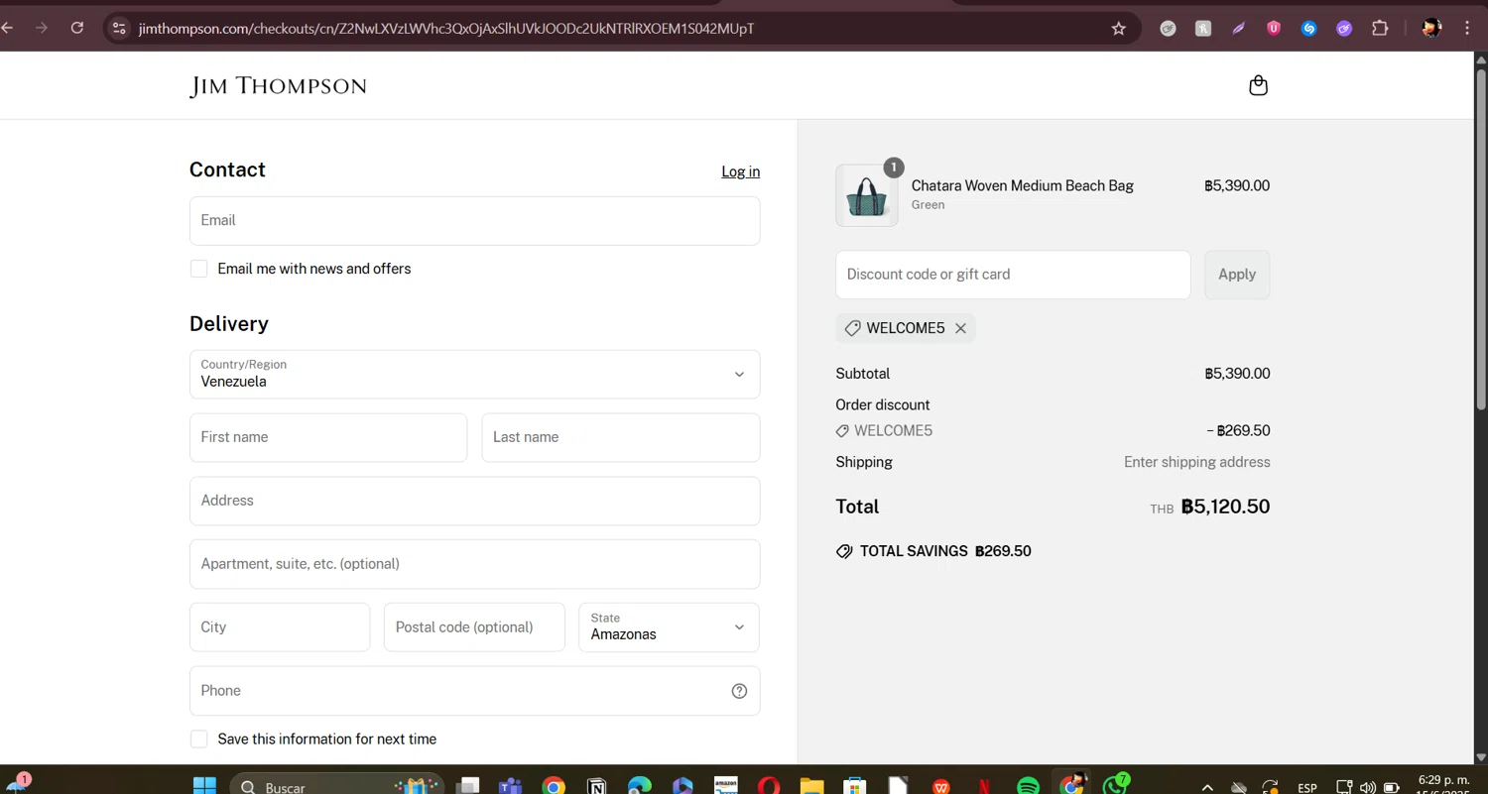Click the browser forward arrow
1488x794 pixels.
click(x=42, y=28)
